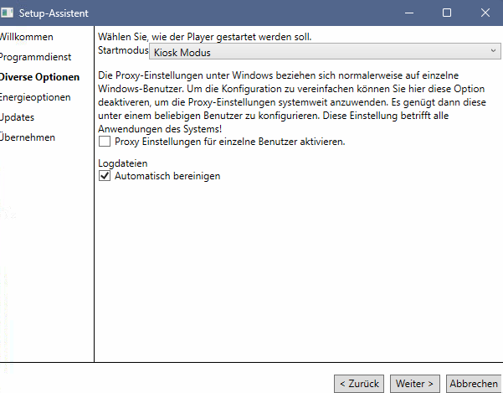Switch to the Updates step
The image size is (503, 393).
click(17, 117)
